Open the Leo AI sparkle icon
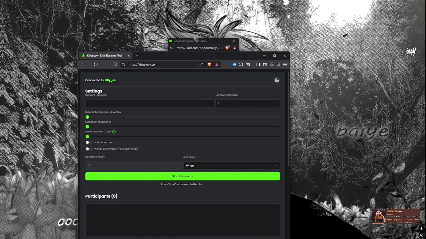Image resolution: width=426 pixels, height=239 pixels. 272,65
